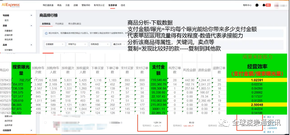The height and width of the screenshot is (135, 290).
Task: Select the cell with value 354,072
Action: coord(21,84)
